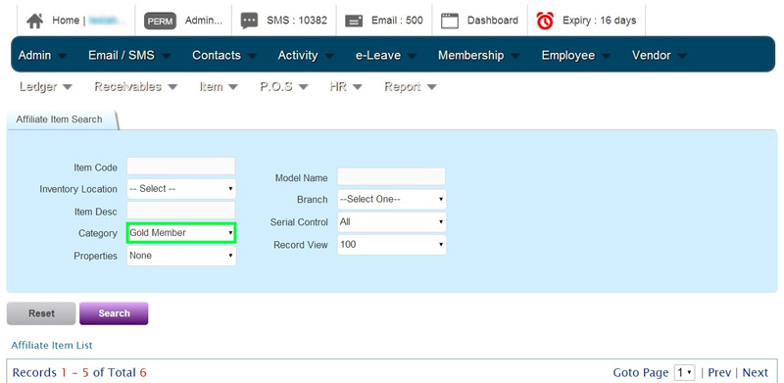Image resolution: width=784 pixels, height=383 pixels.
Task: Click the purple Search button
Action: [x=114, y=313]
